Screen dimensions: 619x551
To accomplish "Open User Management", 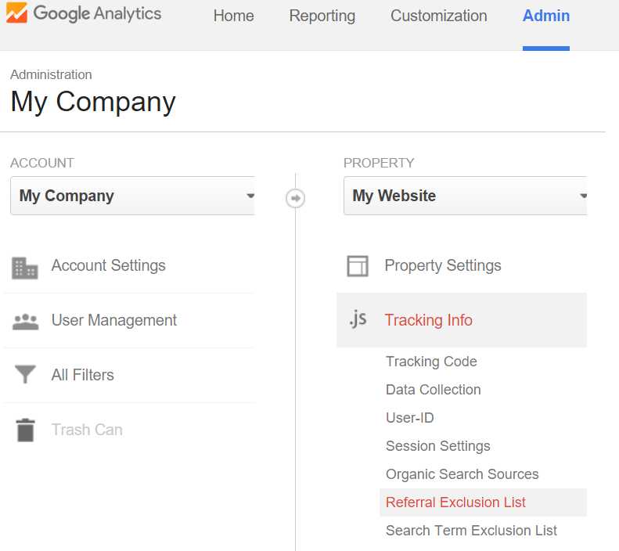I will (114, 320).
